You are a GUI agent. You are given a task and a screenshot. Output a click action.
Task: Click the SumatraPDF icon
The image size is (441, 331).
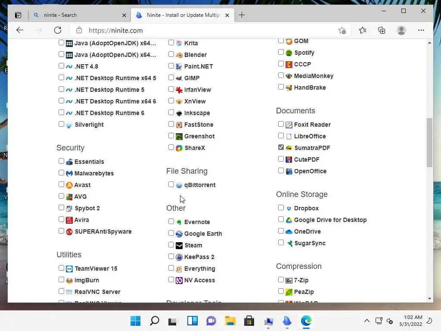(x=289, y=148)
